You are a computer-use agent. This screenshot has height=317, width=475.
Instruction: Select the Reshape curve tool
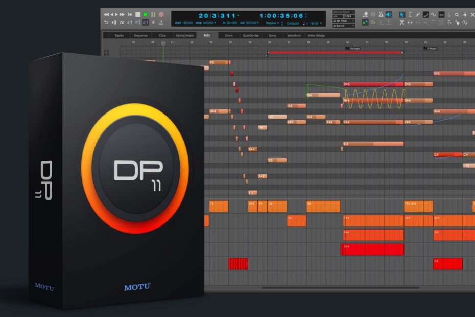(x=425, y=14)
